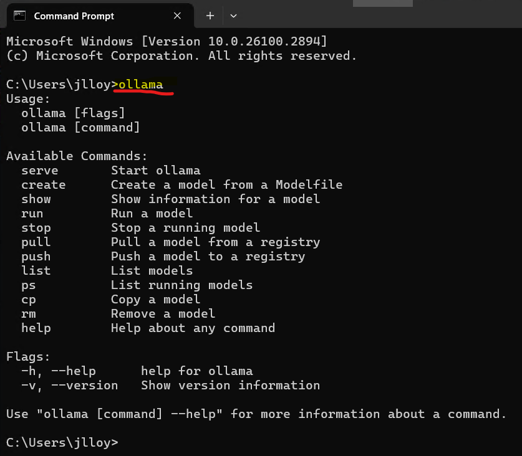This screenshot has width=522, height=456.
Task: Click the 'Copy a model' description
Action: pyautogui.click(x=156, y=300)
